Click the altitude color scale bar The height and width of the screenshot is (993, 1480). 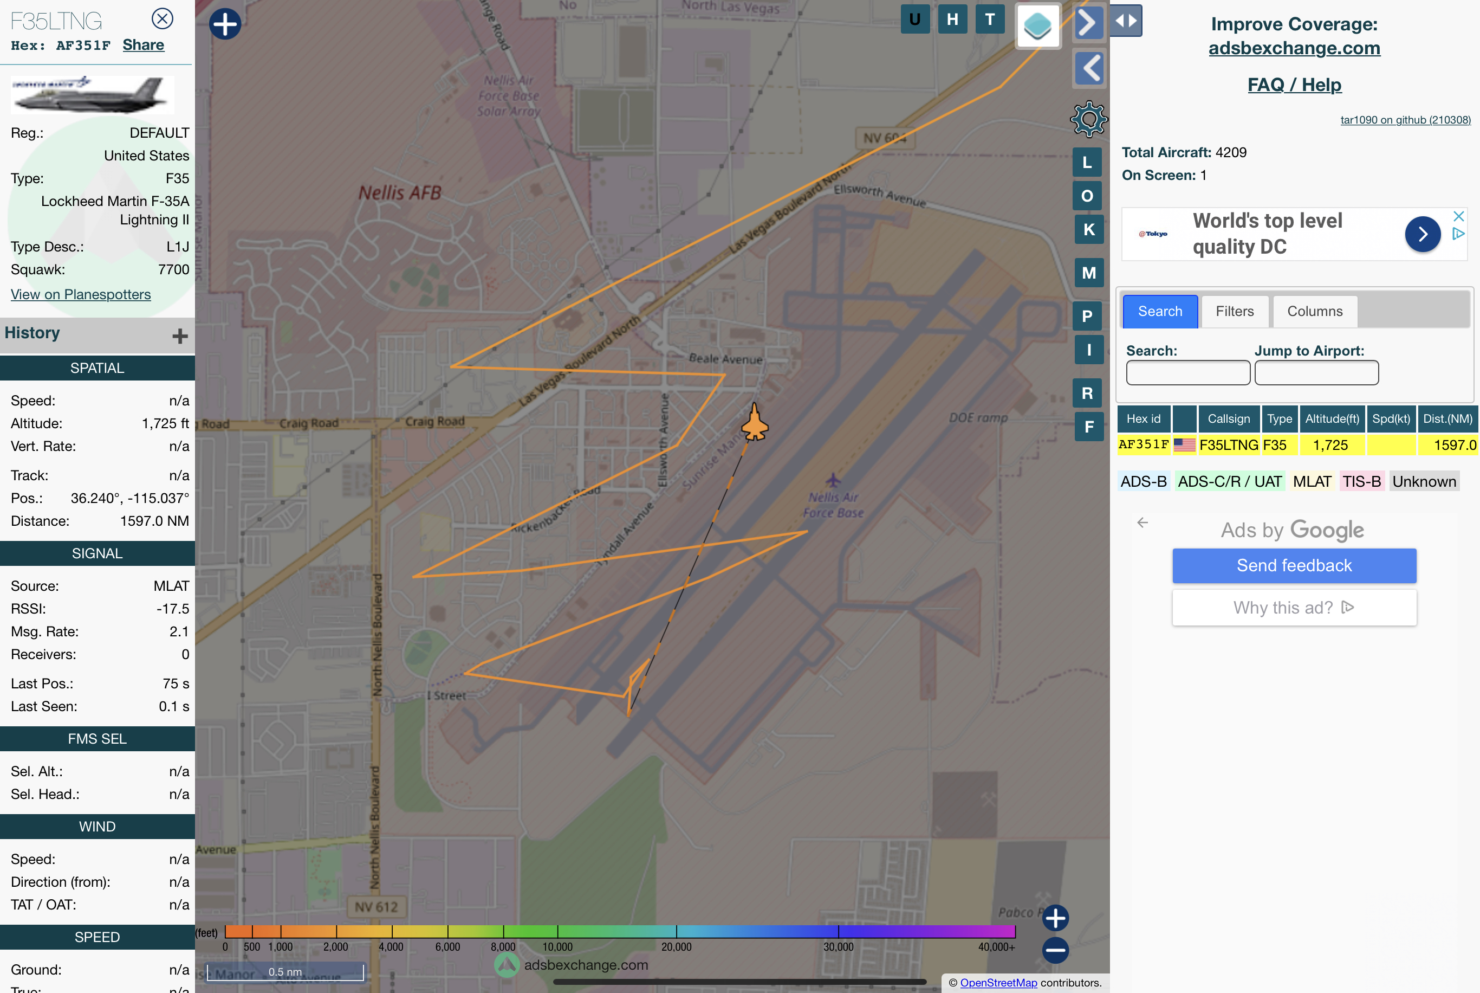click(619, 931)
